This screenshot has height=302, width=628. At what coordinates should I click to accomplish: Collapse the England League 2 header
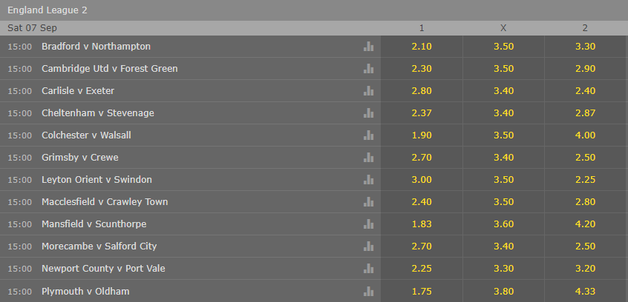click(314, 10)
